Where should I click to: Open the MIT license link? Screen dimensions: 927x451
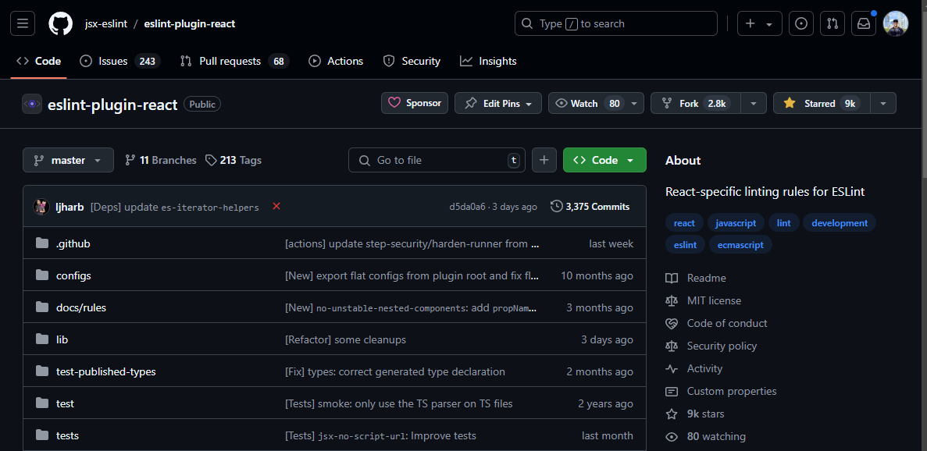703,300
